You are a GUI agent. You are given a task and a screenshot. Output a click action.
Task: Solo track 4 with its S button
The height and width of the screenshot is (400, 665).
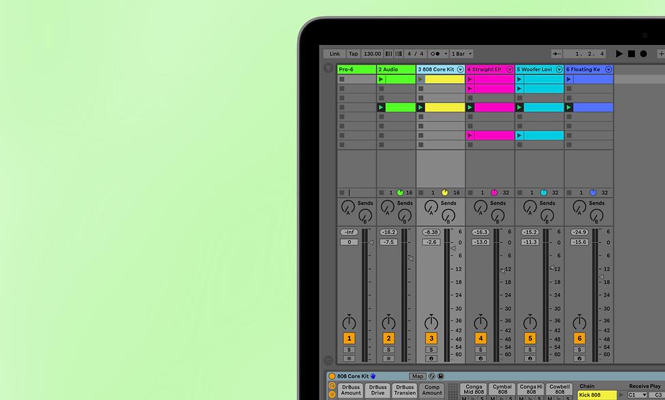tap(480, 350)
